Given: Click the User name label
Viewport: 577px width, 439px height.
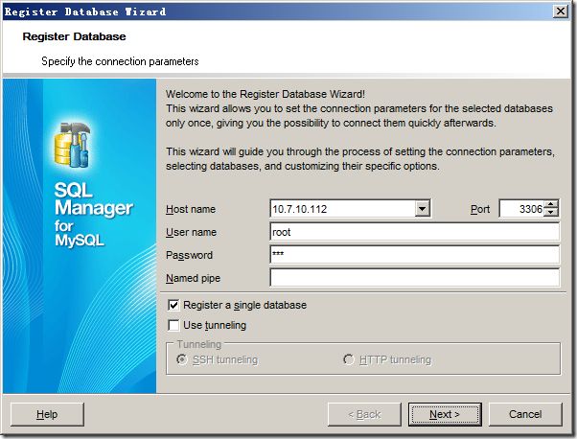Looking at the screenshot, I should pos(191,232).
